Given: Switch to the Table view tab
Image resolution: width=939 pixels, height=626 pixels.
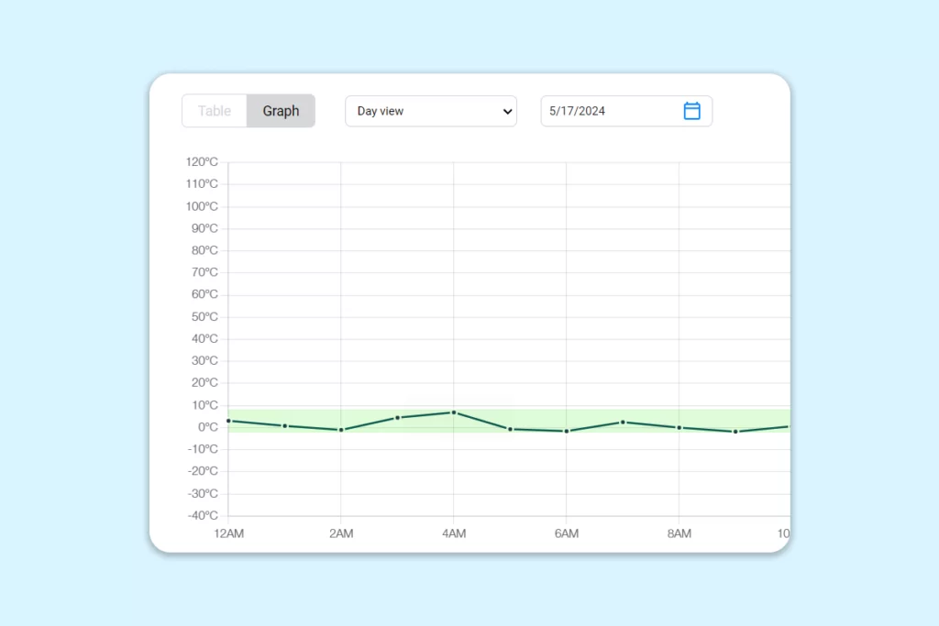Looking at the screenshot, I should pos(215,111).
